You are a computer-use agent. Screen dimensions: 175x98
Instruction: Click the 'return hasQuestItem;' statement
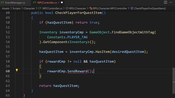[59, 86]
